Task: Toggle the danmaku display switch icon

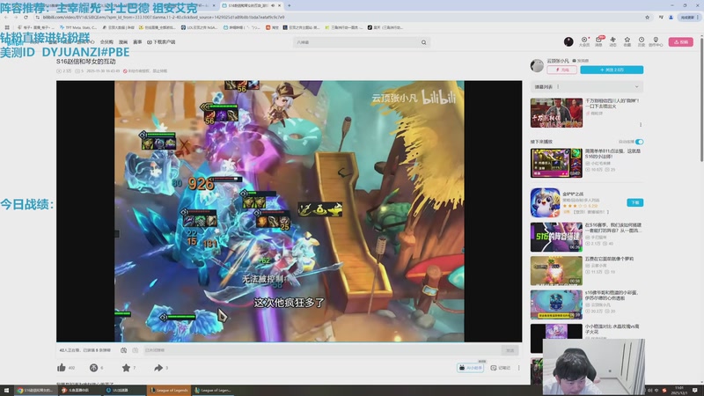Action: 123,350
